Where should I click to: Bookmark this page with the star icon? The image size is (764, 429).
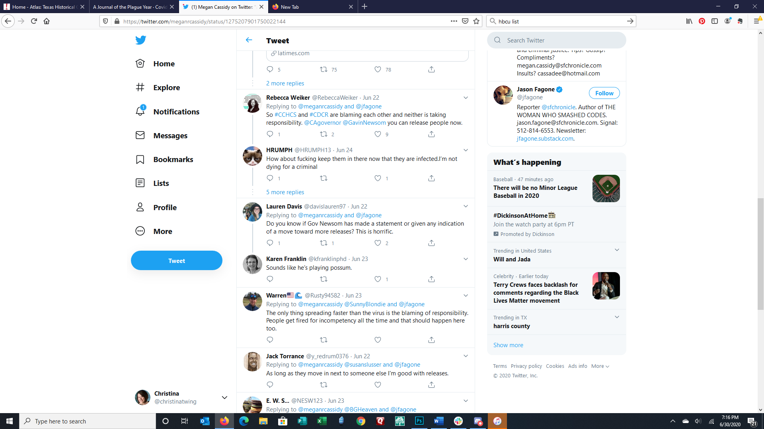point(476,21)
